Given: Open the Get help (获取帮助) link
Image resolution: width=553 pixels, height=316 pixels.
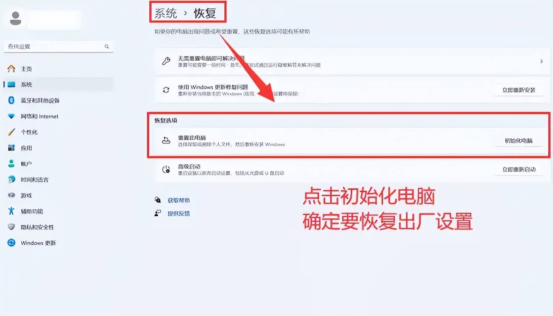Looking at the screenshot, I should coord(179,200).
